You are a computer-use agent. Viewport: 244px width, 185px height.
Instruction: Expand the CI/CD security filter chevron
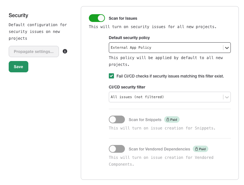(x=227, y=97)
